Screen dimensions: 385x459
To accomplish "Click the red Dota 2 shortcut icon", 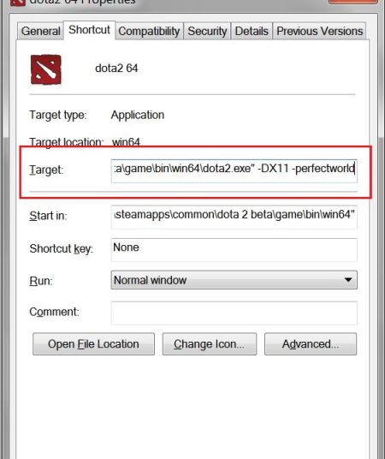I will pyautogui.click(x=46, y=69).
